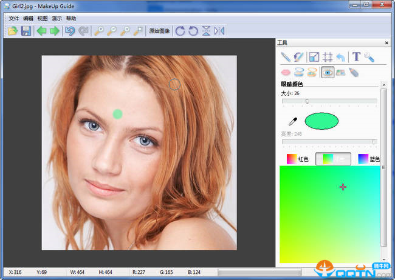Click the open folder icon
The image size is (395, 280).
coord(12,31)
